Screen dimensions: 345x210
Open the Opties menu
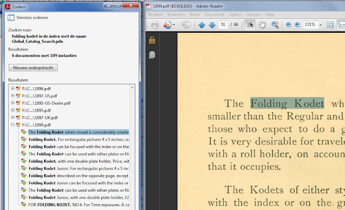(x=235, y=15)
